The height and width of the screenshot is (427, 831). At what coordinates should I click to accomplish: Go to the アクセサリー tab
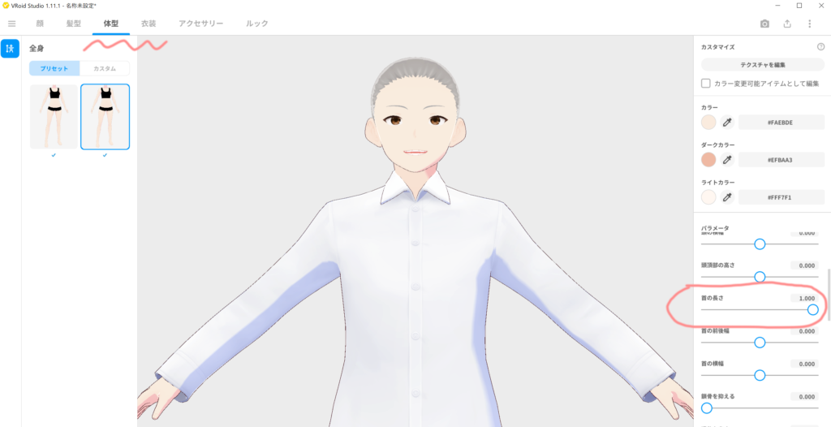pyautogui.click(x=200, y=24)
